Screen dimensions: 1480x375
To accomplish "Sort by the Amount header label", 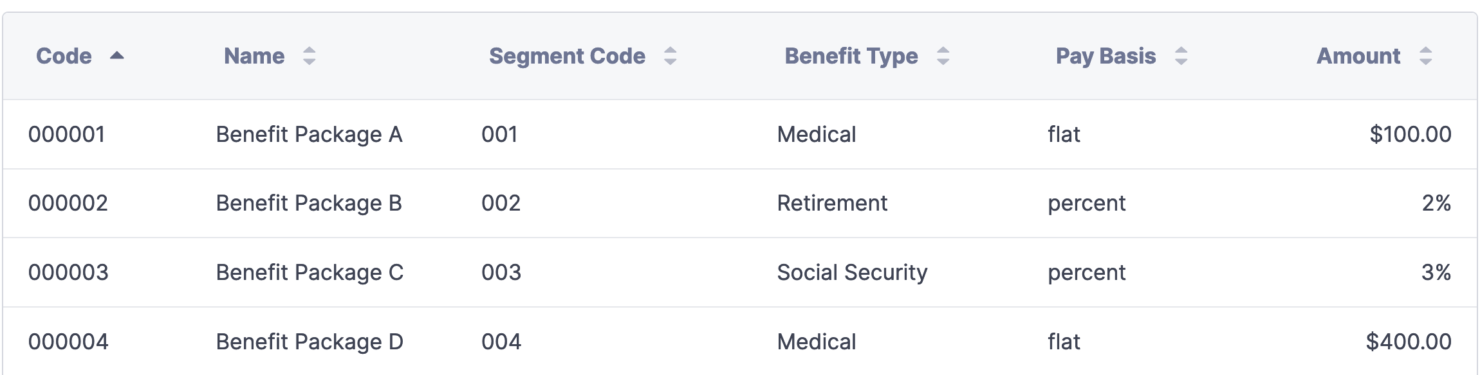I will pos(1358,56).
